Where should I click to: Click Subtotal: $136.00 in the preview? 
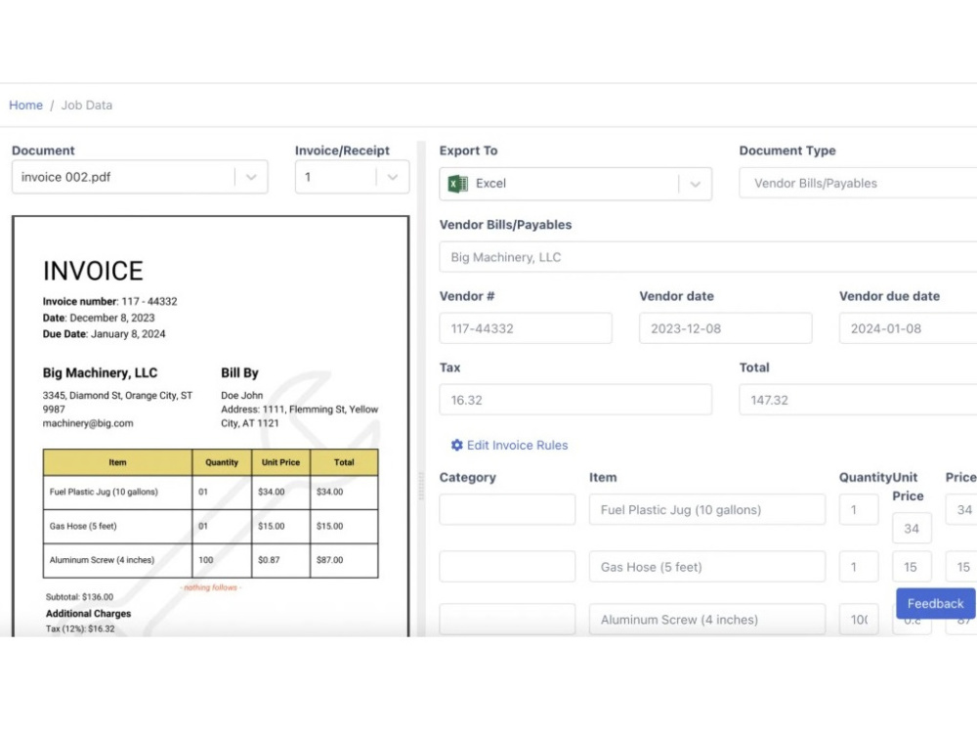click(79, 596)
